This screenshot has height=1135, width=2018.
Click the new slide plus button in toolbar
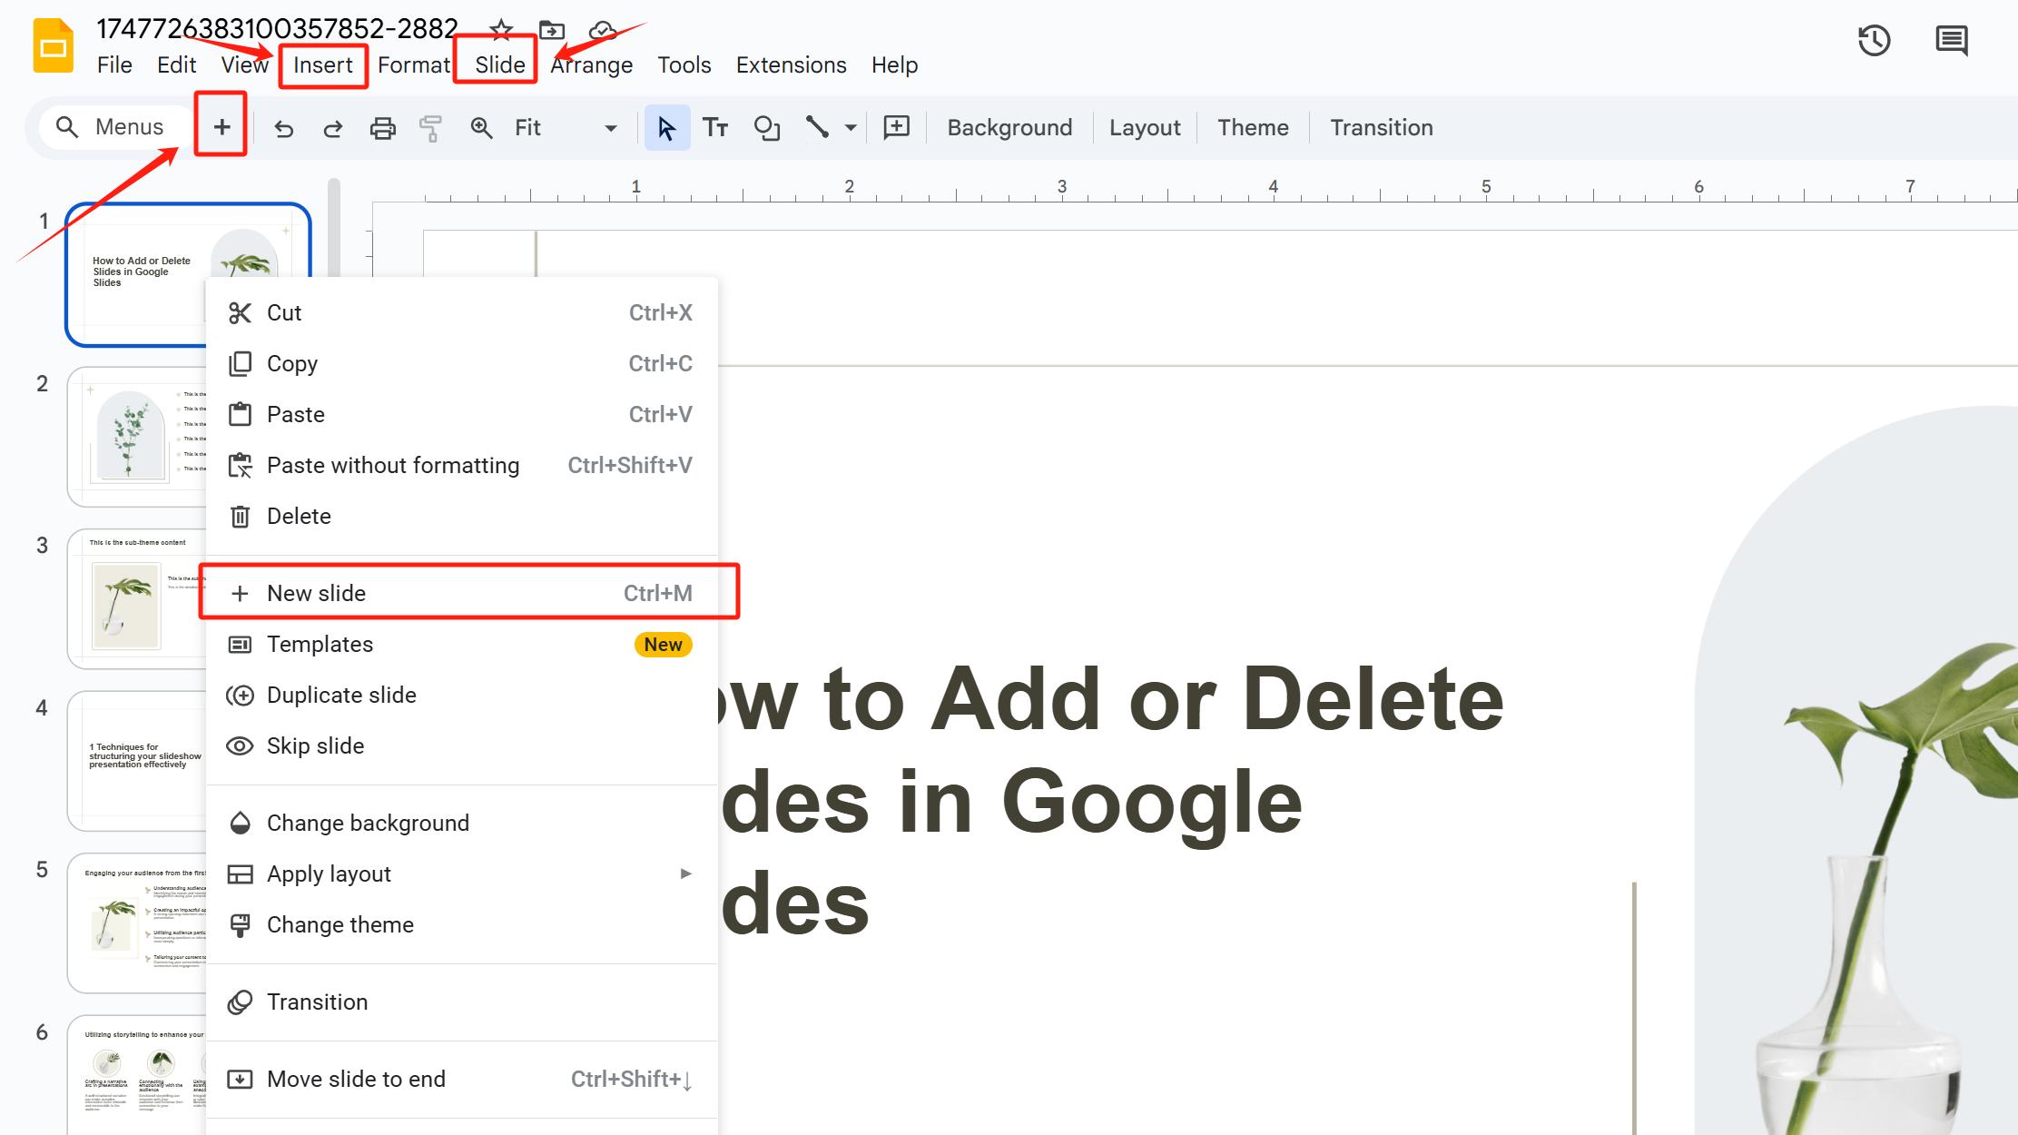221,127
